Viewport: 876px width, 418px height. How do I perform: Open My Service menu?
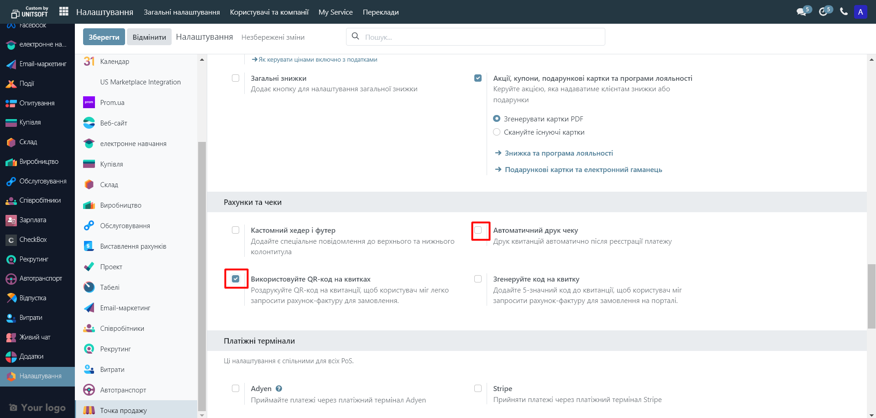pyautogui.click(x=336, y=12)
